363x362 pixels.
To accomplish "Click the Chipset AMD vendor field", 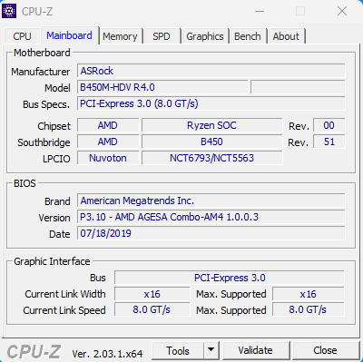I will (108, 125).
